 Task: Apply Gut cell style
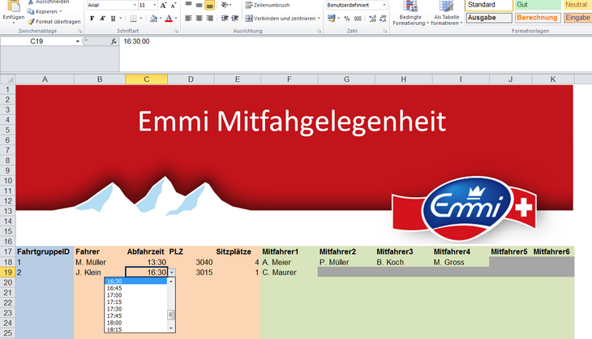538,5
